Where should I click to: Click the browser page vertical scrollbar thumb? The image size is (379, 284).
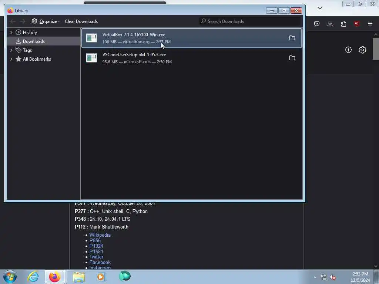376,49
